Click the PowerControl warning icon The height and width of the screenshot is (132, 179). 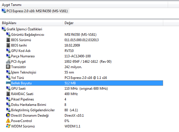pos(8,121)
